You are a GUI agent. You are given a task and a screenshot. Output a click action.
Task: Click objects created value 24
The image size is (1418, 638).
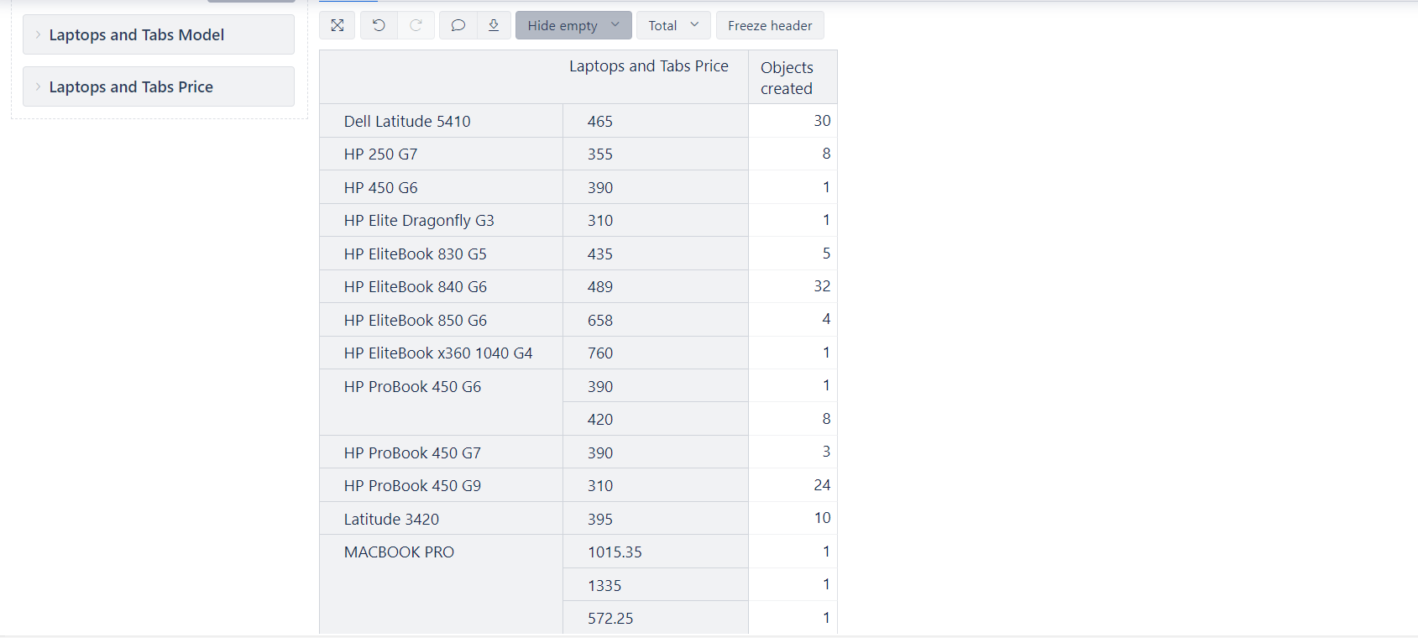[793, 485]
